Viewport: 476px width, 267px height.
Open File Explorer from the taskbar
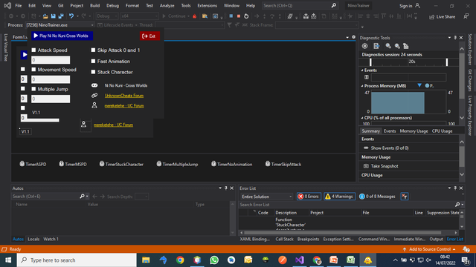click(x=146, y=260)
